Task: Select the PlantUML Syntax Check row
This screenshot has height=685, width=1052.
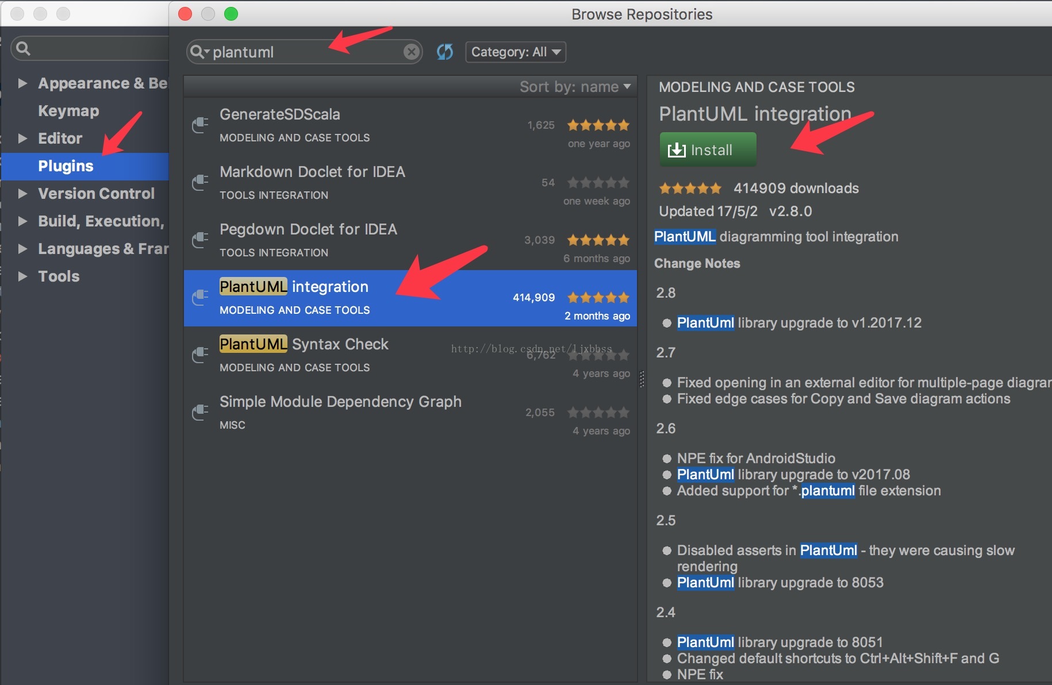Action: click(x=410, y=356)
